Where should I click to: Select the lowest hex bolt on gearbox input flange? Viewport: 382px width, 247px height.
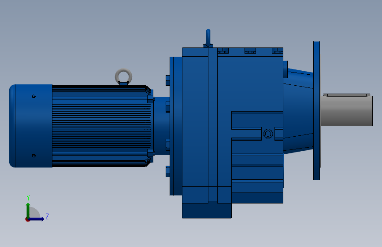coord(167,171)
